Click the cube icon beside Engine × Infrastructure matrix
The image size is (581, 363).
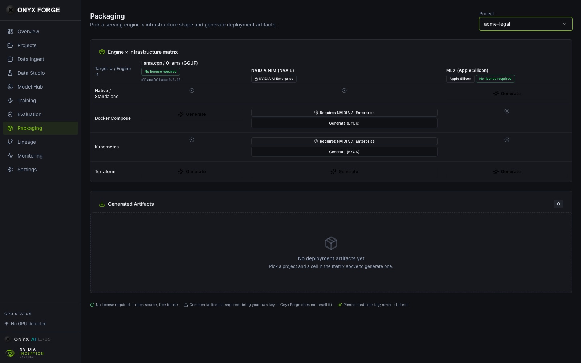(x=102, y=52)
